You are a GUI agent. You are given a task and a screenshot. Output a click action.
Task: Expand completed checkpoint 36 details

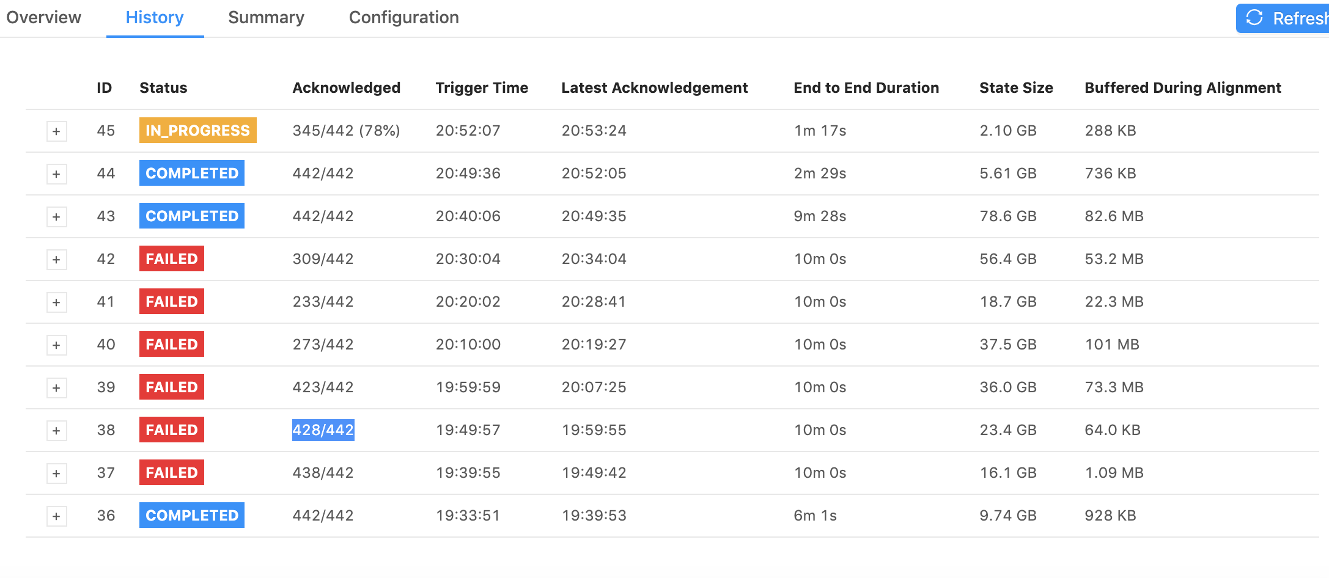(x=56, y=516)
